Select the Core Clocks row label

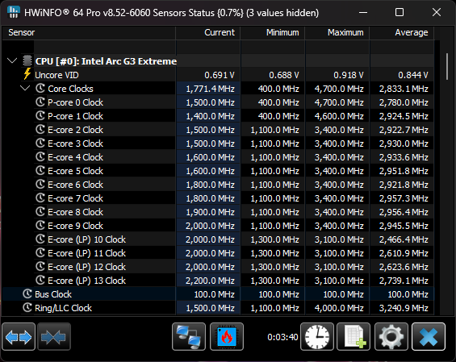coord(71,89)
